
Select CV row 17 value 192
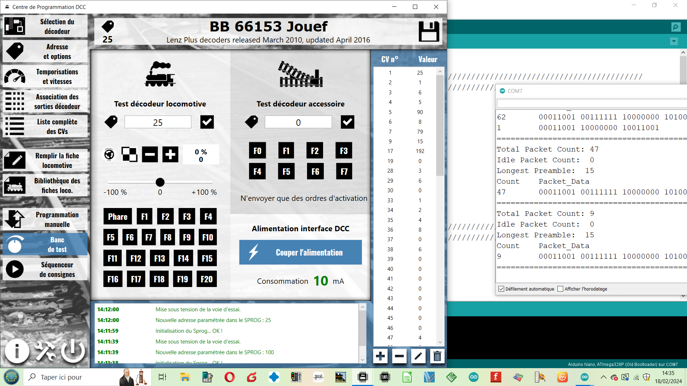[405, 151]
